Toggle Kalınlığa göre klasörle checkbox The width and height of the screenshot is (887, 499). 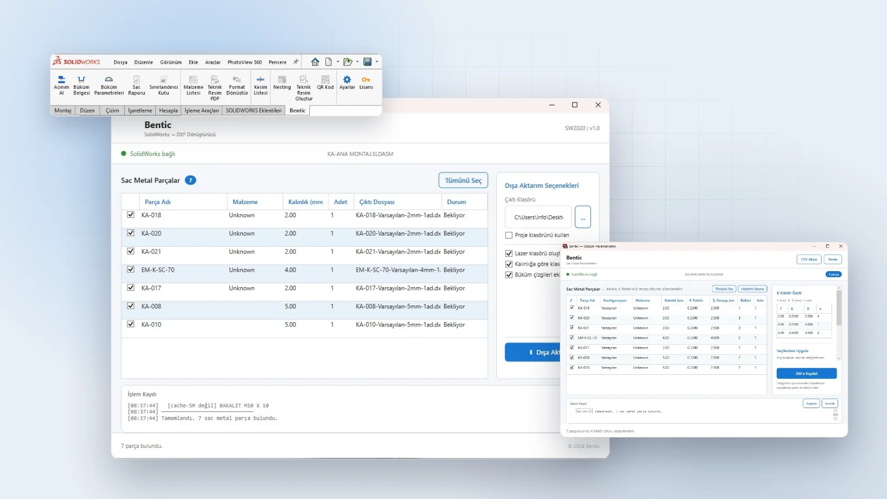[509, 264]
